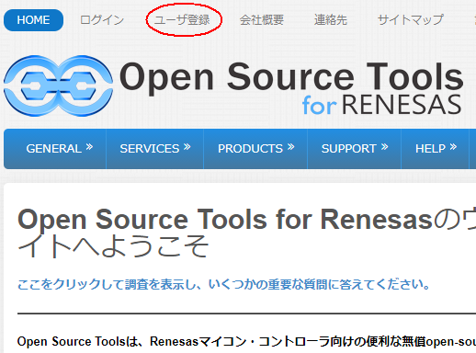Open the ログイン link
Viewport: 476px width, 353px height.
tap(102, 20)
